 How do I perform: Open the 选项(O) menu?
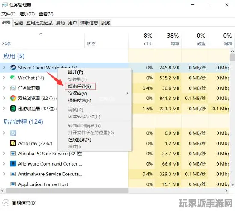[x=27, y=14]
